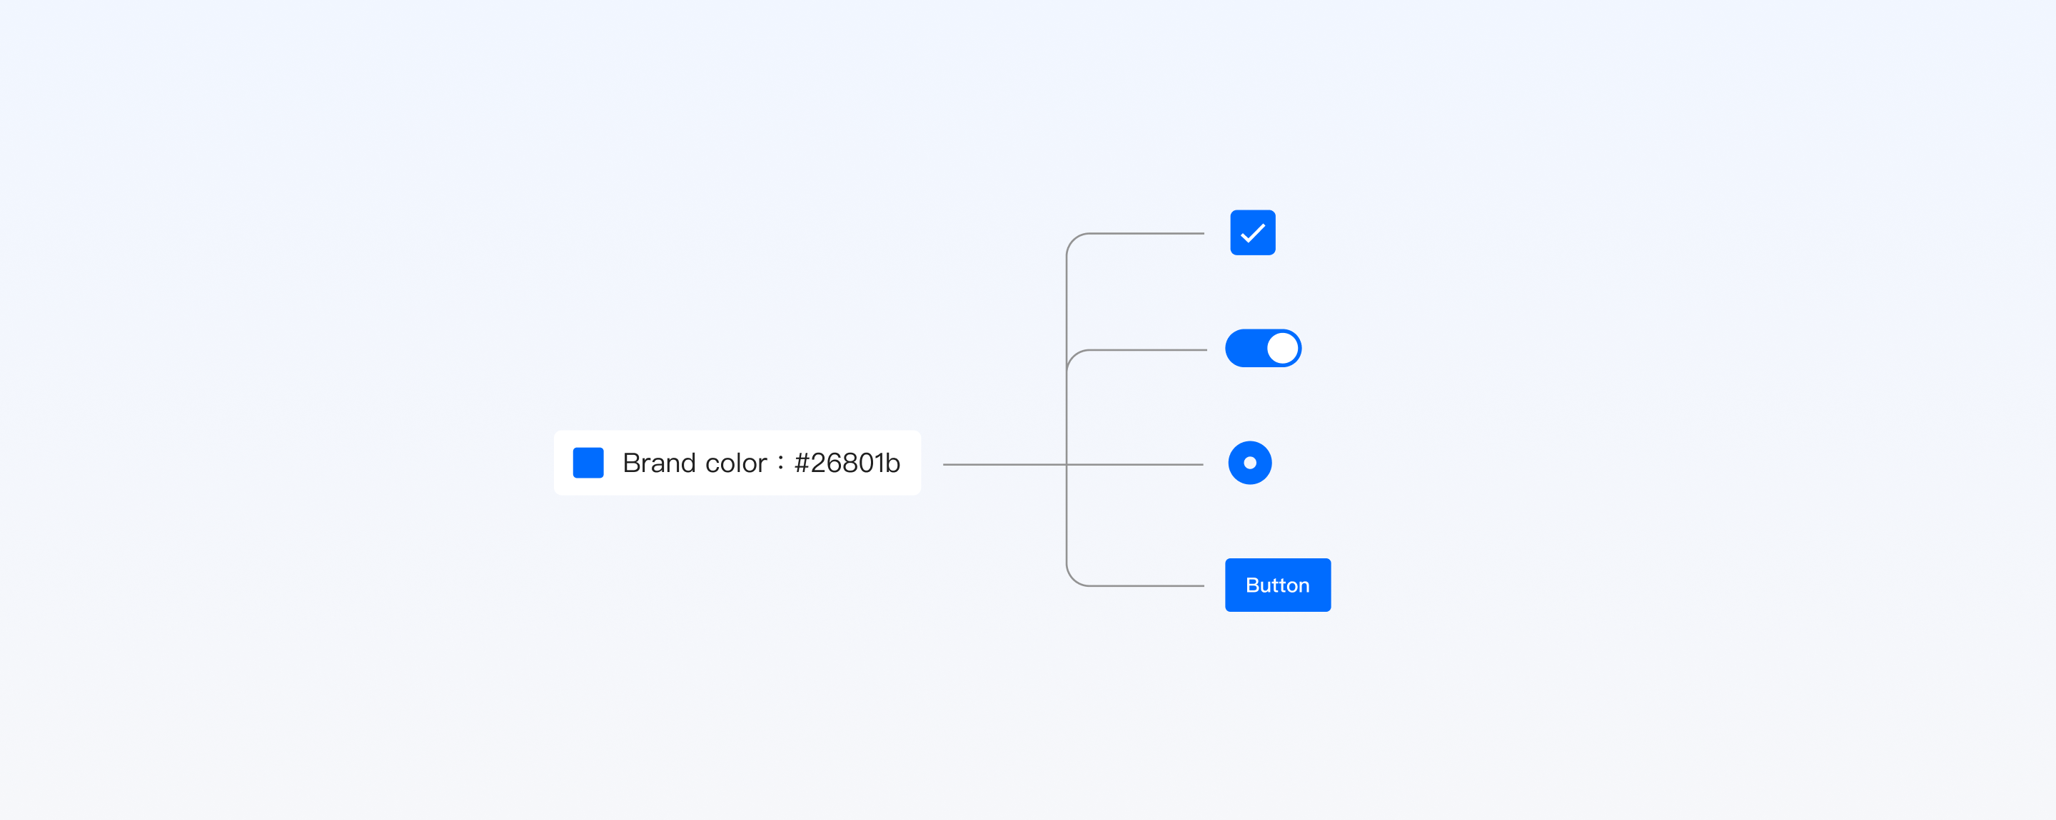Image resolution: width=2056 pixels, height=820 pixels.
Task: Click the white checkmark icon
Action: (x=1252, y=232)
